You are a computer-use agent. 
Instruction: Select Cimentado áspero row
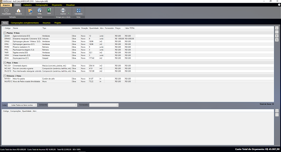point(139,65)
